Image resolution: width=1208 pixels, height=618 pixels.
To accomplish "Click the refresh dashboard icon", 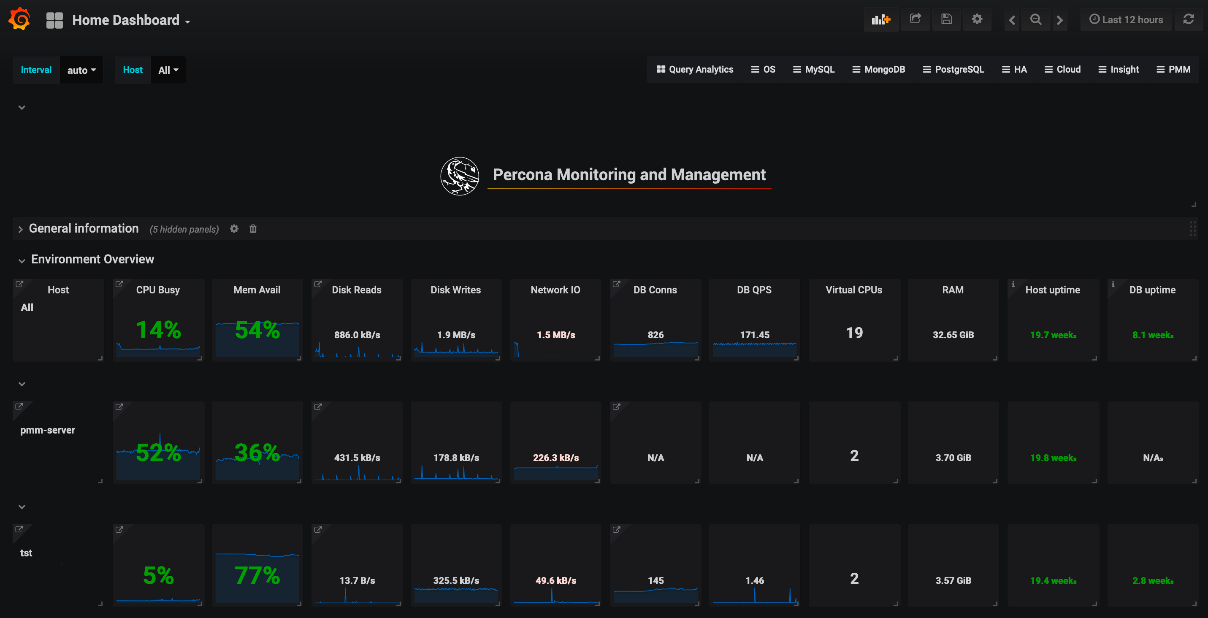I will [1188, 19].
